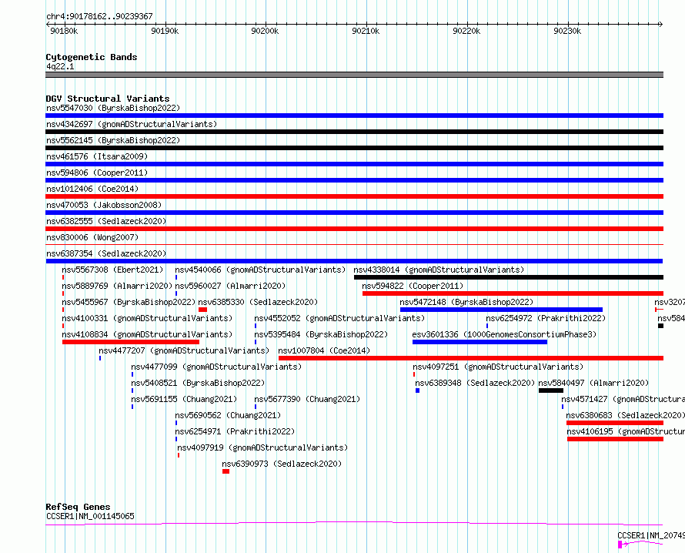This screenshot has height=553, width=685.
Task: Select red bar under nsv6380683
Action: pos(615,423)
